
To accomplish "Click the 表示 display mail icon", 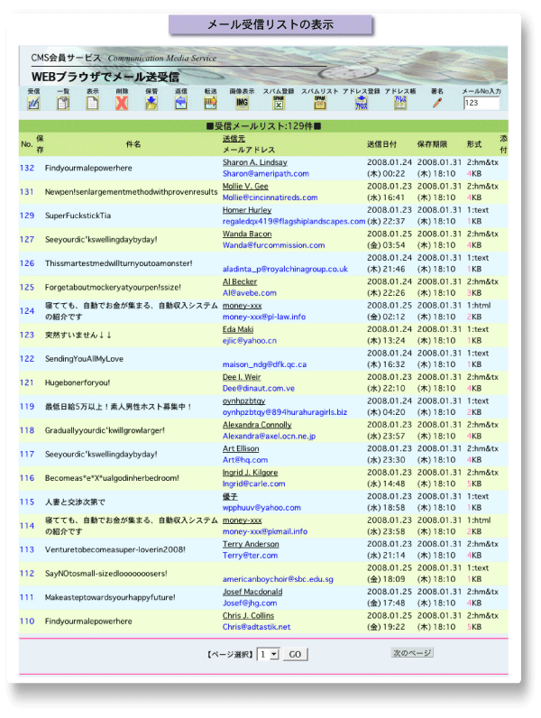I will coord(93,103).
